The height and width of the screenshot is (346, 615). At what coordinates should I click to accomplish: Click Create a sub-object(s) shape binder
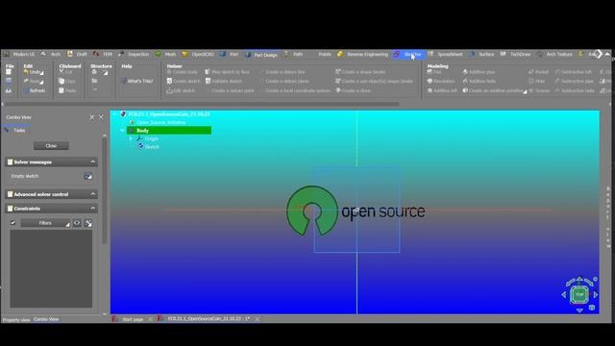374,81
